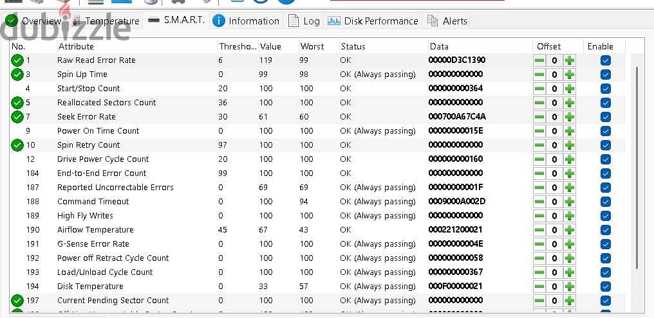This screenshot has width=654, height=318.
Task: Switch to the Log tab
Action: click(x=304, y=21)
